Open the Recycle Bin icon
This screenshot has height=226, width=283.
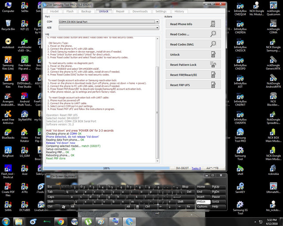(8, 25)
